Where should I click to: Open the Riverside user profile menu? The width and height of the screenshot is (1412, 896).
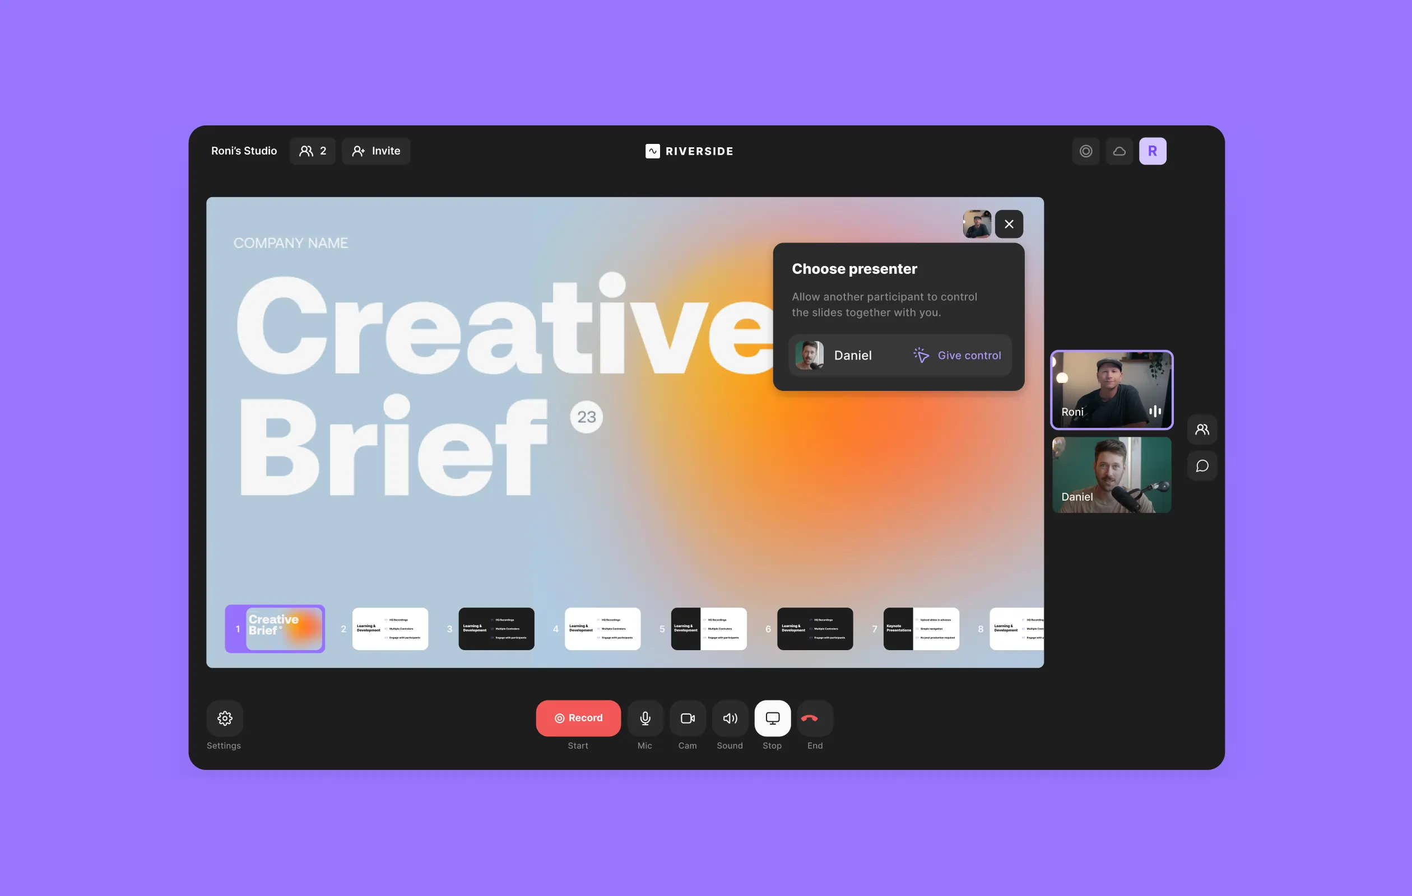(x=1153, y=151)
